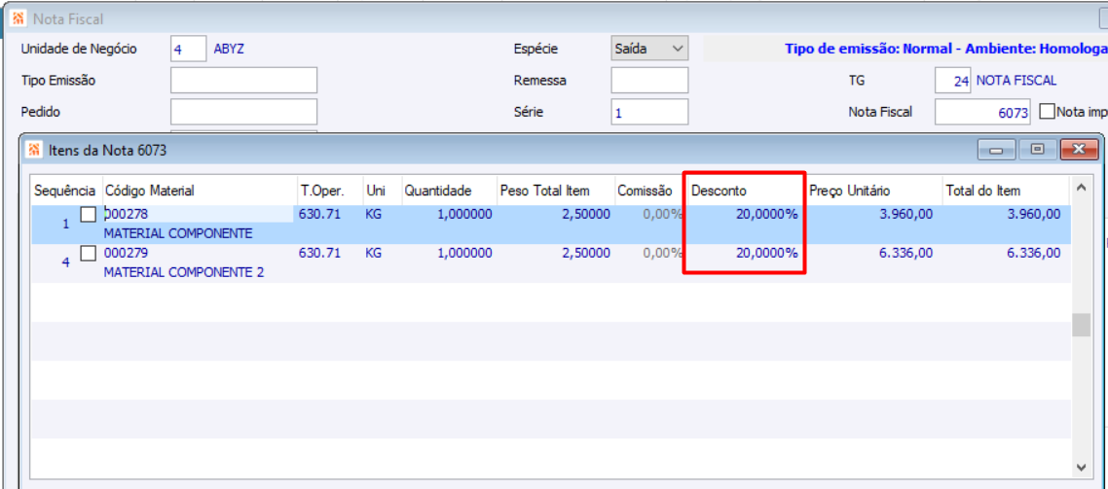The height and width of the screenshot is (489, 1108).
Task: Click MATERIAL COMPONENTE 2 description text
Action: pos(184,271)
